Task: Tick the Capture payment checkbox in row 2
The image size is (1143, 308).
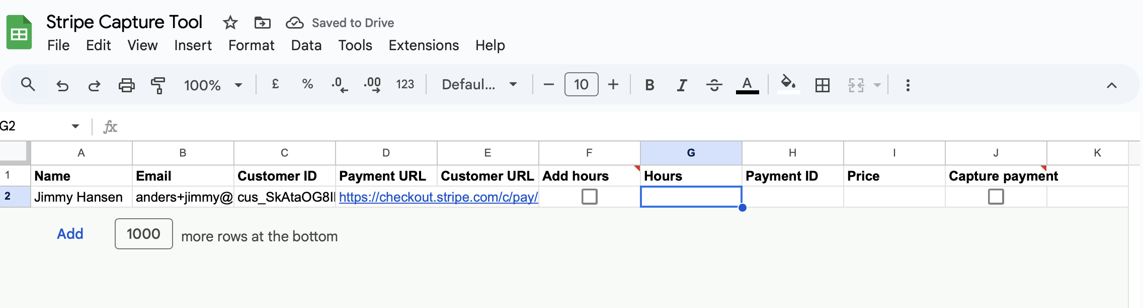Action: click(x=996, y=197)
